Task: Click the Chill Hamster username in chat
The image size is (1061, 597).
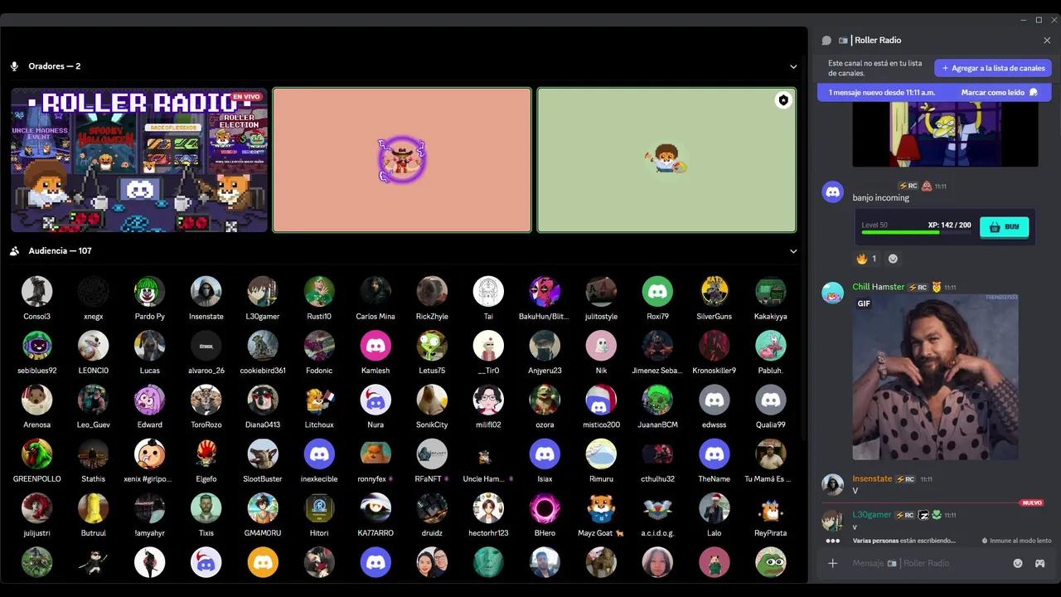Action: point(878,287)
